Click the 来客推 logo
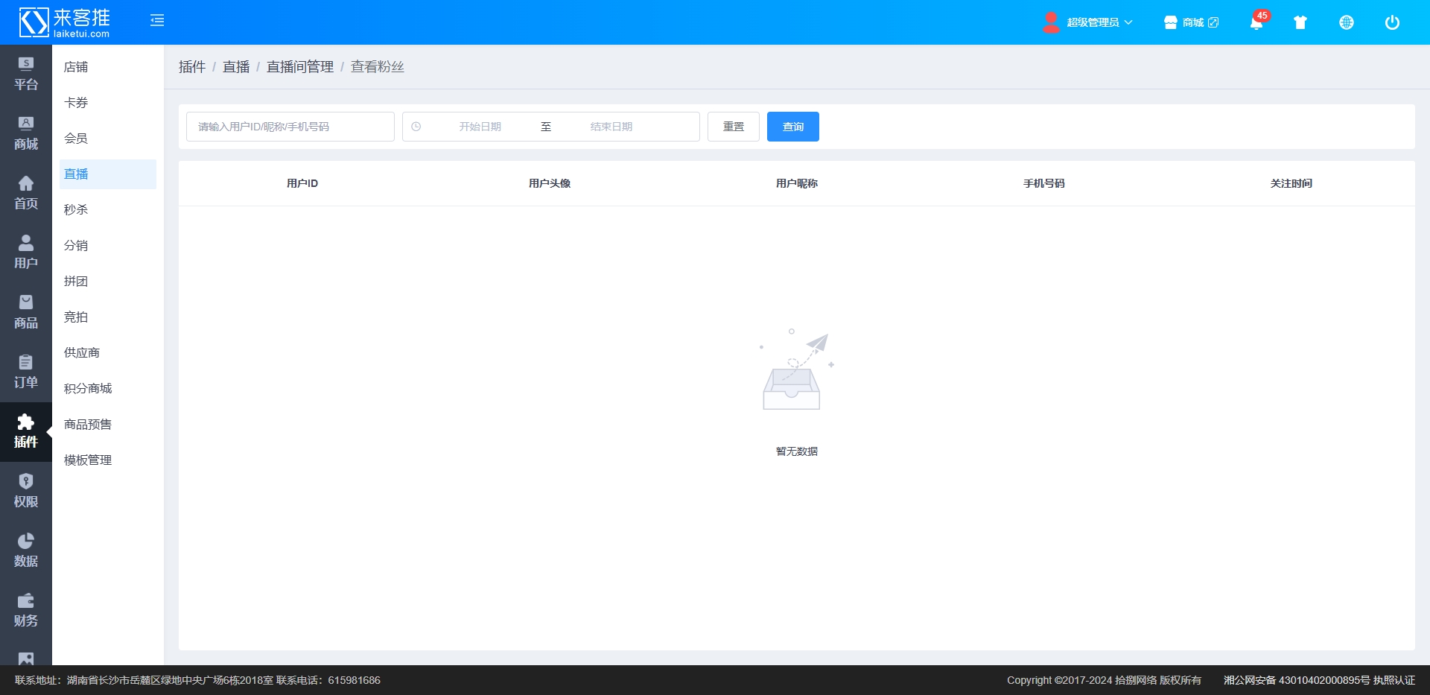 tap(65, 22)
